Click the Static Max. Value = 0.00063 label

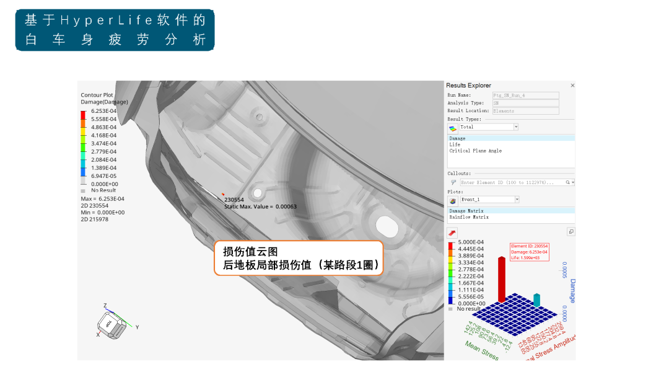260,206
